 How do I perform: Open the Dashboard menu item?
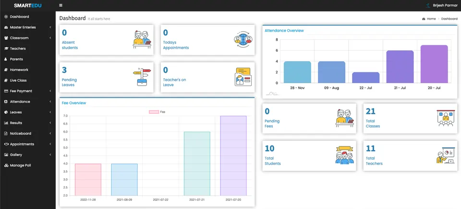[x=28, y=17]
